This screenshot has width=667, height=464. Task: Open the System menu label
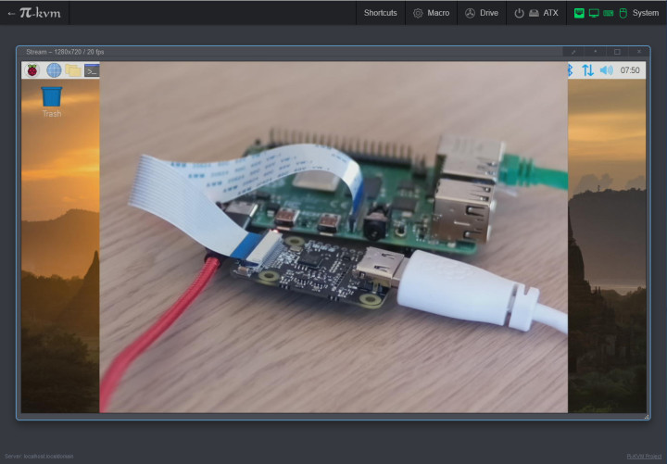point(646,13)
